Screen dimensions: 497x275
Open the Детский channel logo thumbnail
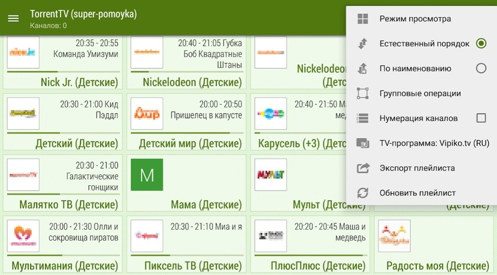pos(23,113)
